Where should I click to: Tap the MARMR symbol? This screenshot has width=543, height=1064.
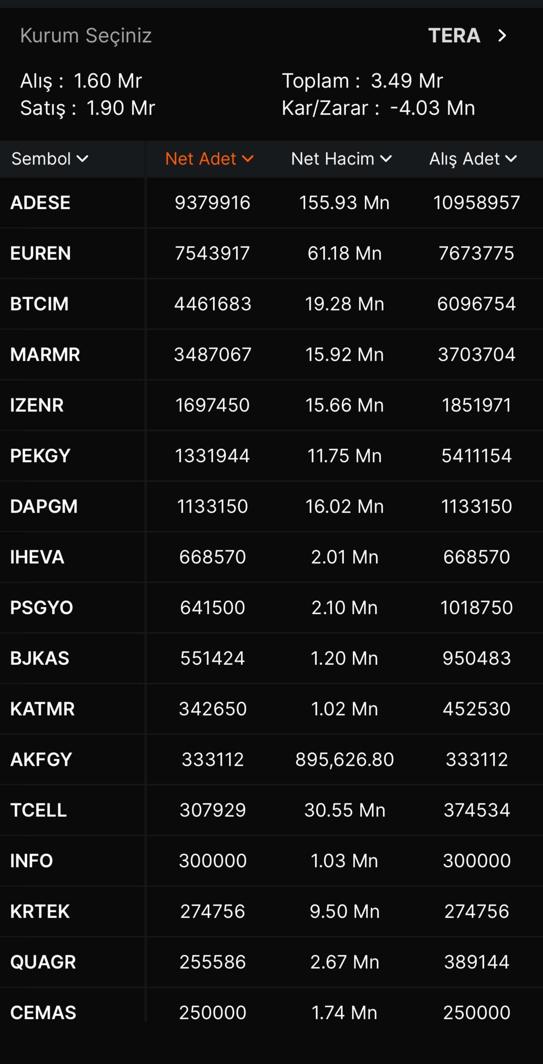(x=45, y=355)
